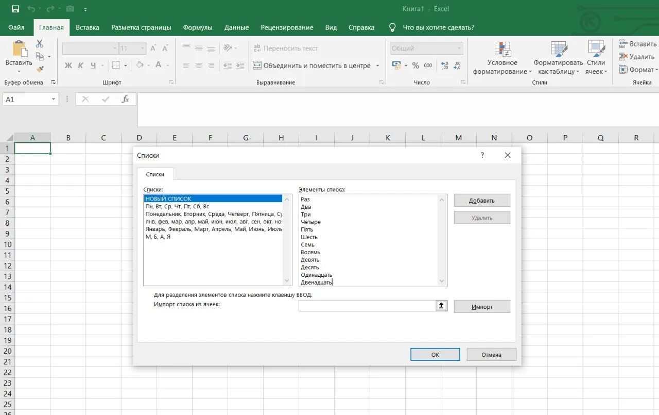The width and height of the screenshot is (659, 415).
Task: Select the "Пн, Вт, Ср, Чт, Пт, Сб, Вс" list
Action: 213,206
